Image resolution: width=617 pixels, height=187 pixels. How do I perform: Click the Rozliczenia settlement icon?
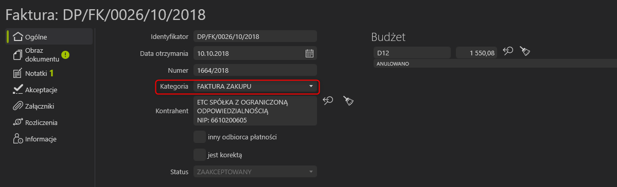tap(17, 123)
